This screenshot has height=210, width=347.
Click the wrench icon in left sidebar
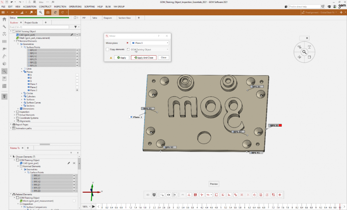[4, 27]
